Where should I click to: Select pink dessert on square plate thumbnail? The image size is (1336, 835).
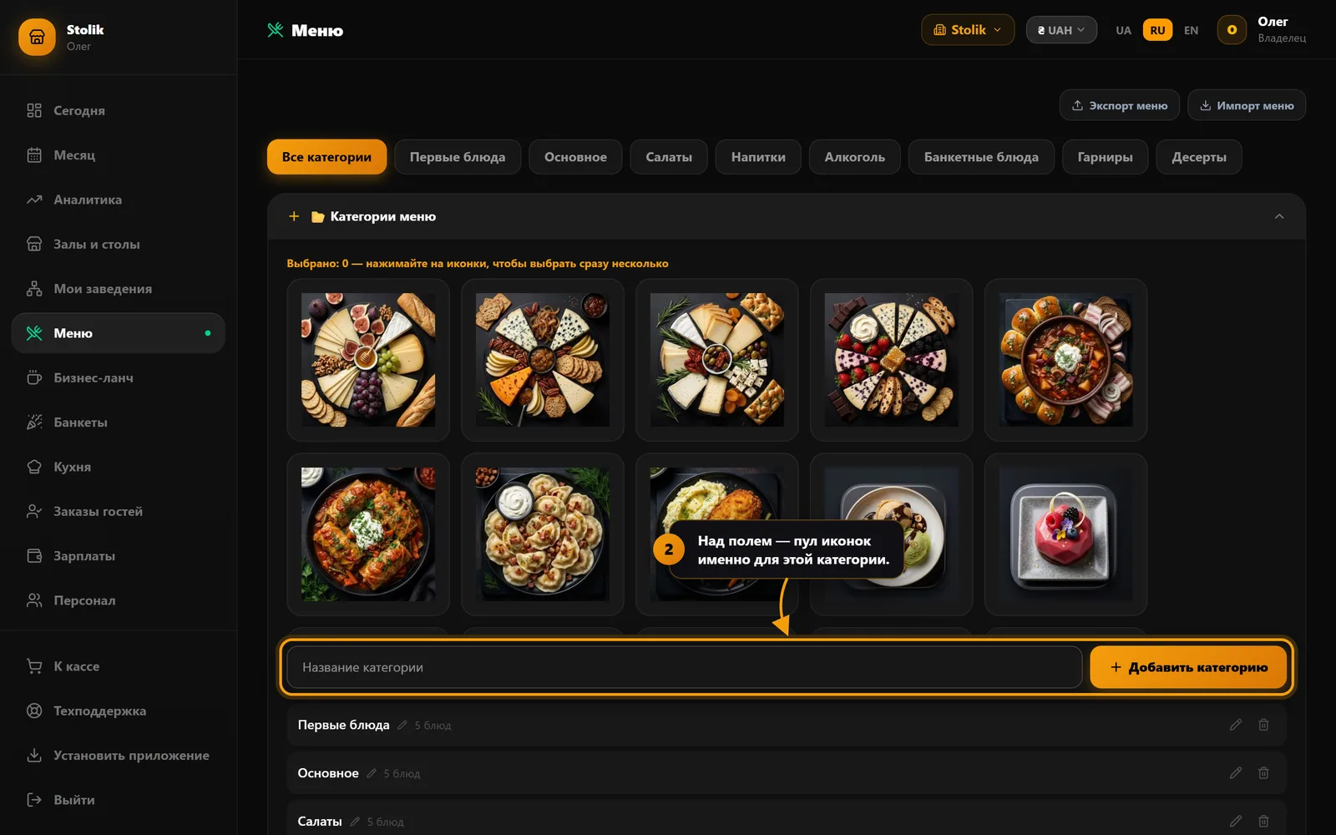(1066, 534)
